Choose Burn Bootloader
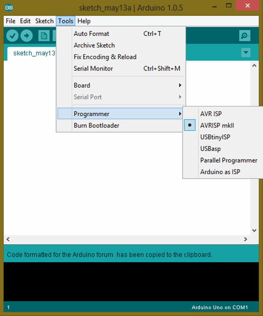 pyautogui.click(x=121, y=126)
